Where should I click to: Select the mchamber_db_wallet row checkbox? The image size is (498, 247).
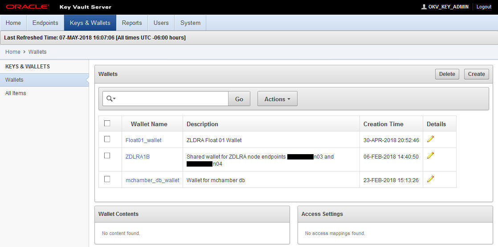[107, 179]
